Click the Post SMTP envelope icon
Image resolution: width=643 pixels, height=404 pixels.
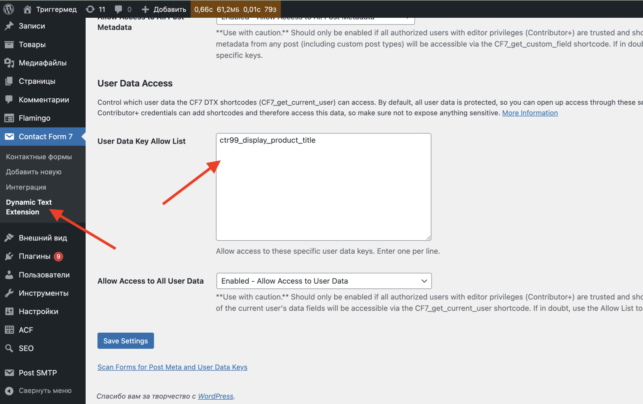click(x=9, y=373)
